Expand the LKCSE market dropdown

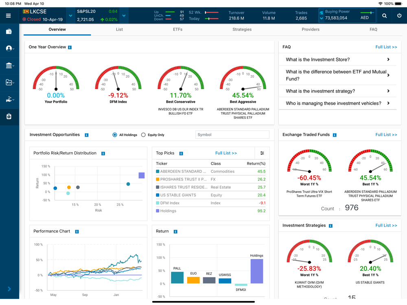click(x=70, y=15)
